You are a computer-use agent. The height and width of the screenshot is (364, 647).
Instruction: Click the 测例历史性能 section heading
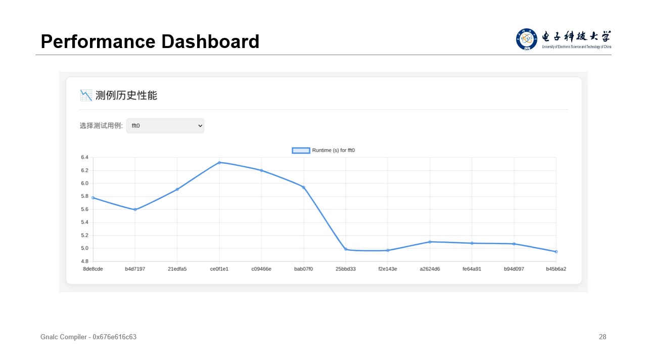pos(126,95)
